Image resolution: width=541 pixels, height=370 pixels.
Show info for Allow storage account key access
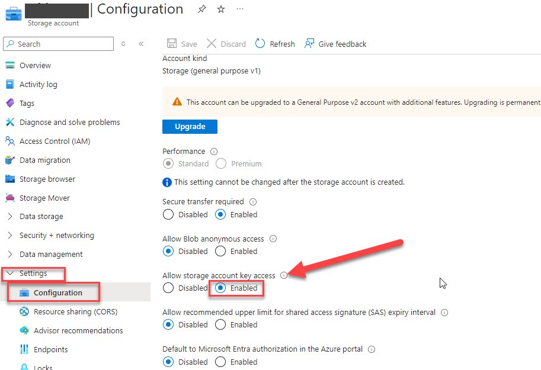(x=284, y=275)
